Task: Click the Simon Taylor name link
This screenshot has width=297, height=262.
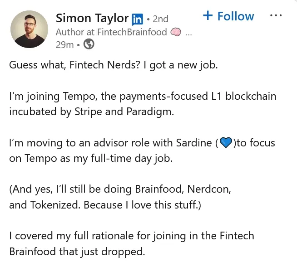Action: (x=92, y=18)
